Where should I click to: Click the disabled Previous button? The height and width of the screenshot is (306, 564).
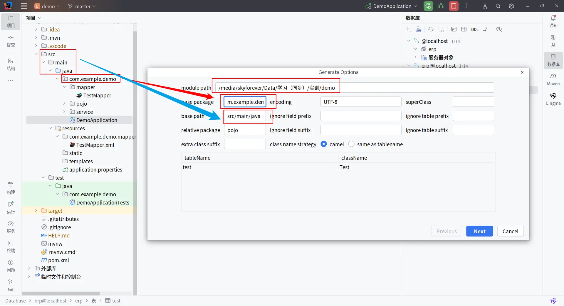[446, 231]
